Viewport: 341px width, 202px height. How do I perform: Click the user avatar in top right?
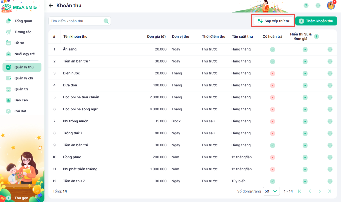point(331,5)
